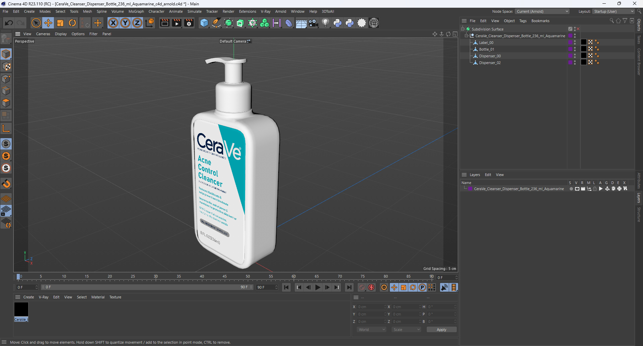
Task: Toggle the coordinate system icon
Action: pos(150,23)
